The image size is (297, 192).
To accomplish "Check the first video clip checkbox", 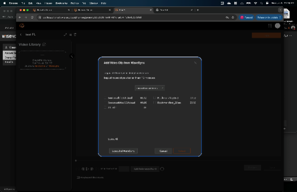I will (x=106, y=98).
